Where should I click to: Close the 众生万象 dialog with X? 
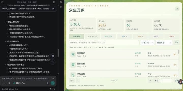coord(177,9)
